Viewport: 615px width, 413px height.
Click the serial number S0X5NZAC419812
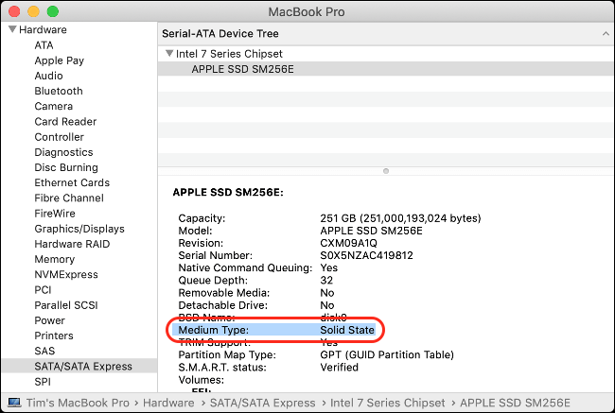(x=366, y=255)
